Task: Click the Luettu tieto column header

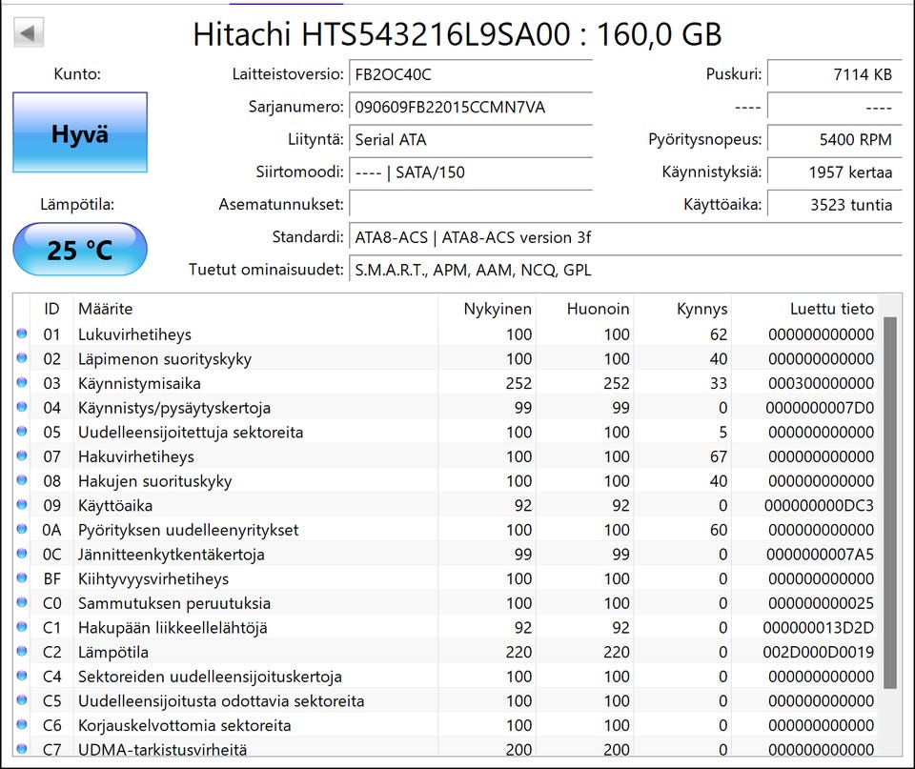Action: 804,309
